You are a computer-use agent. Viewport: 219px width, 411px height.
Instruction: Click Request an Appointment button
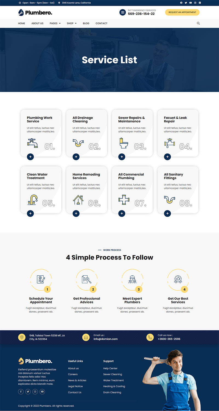pyautogui.click(x=182, y=12)
